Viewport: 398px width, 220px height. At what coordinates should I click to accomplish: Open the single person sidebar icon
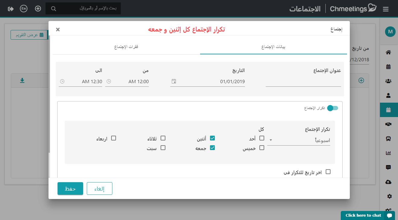pyautogui.click(x=388, y=95)
